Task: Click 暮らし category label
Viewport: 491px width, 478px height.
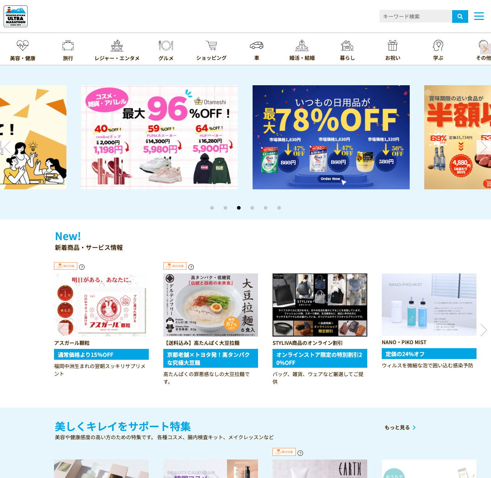Action: (x=347, y=58)
